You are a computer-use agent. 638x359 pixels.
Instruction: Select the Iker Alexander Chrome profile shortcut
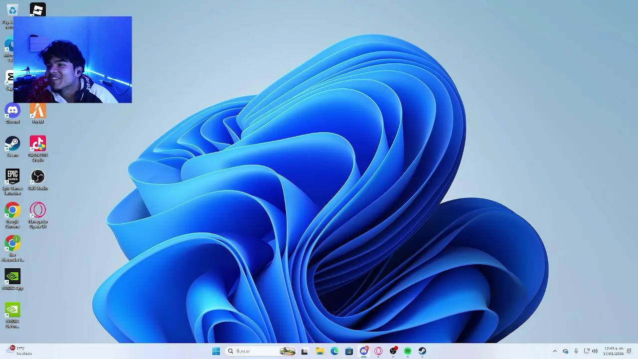(x=12, y=249)
